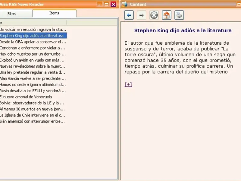Print the content with the printer icon
This screenshot has width=241, height=181.
click(x=179, y=15)
